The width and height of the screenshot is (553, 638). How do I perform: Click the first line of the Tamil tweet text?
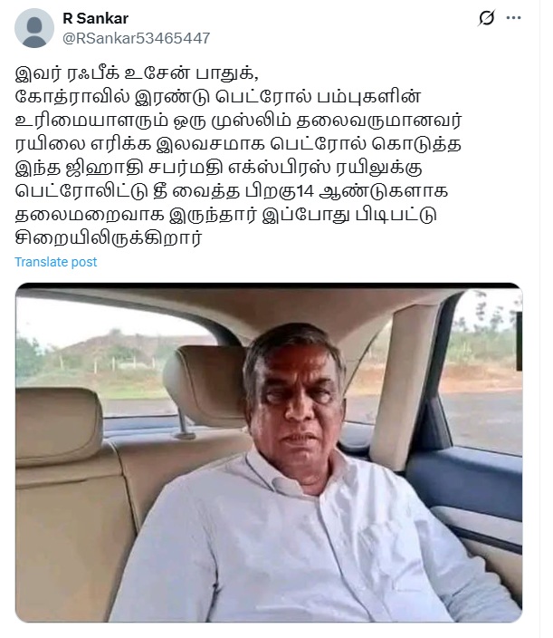(137, 73)
